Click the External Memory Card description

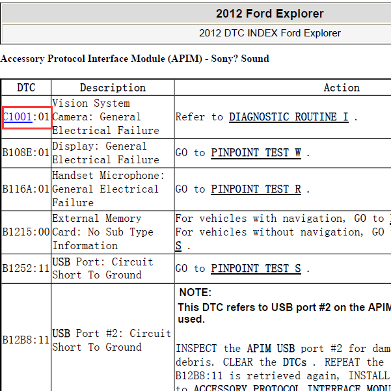(103, 232)
